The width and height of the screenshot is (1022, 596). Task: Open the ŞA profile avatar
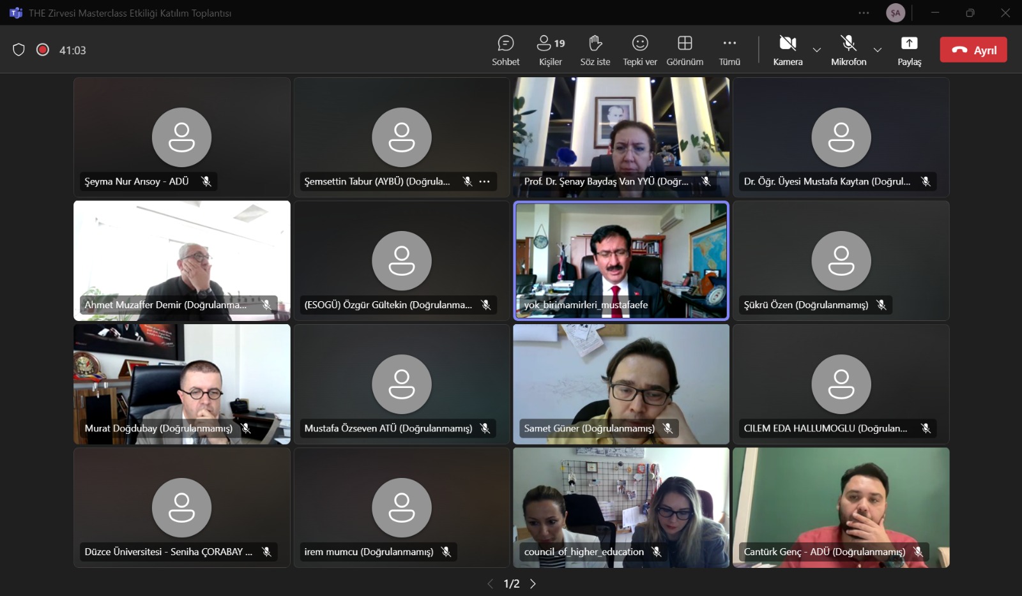896,13
